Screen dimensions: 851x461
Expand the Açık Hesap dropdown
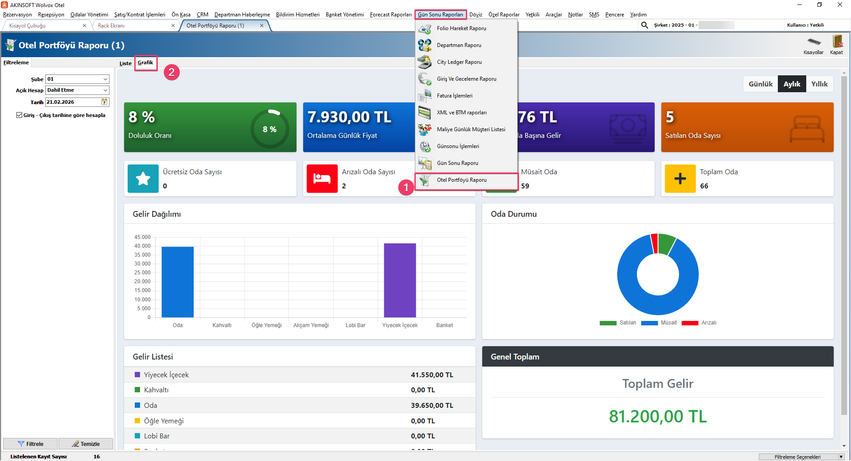pos(105,90)
